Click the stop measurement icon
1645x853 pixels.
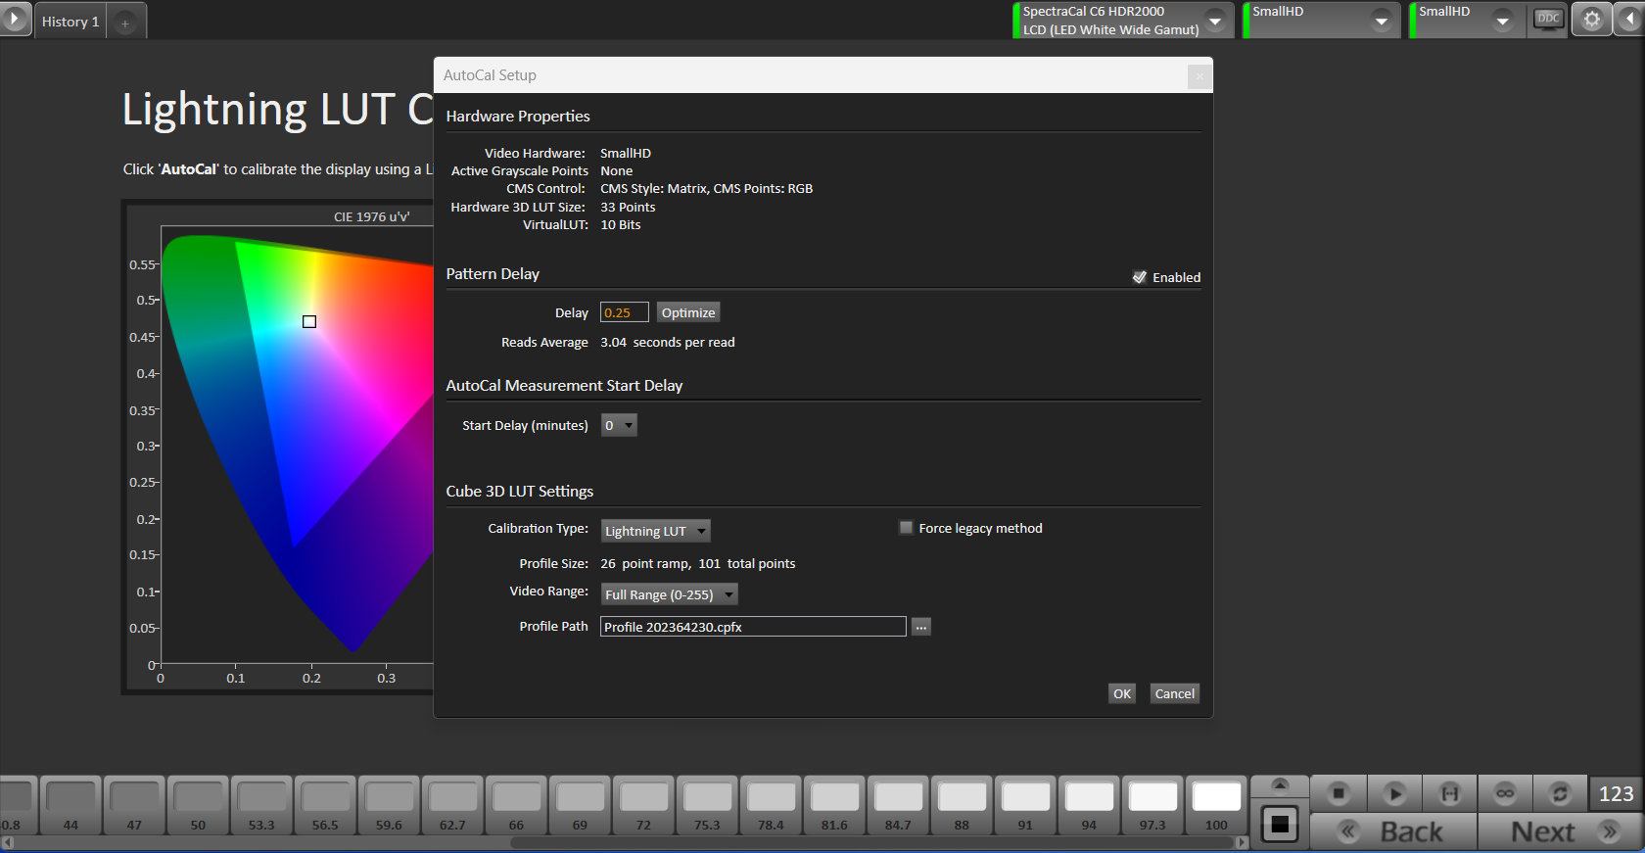pyautogui.click(x=1339, y=793)
